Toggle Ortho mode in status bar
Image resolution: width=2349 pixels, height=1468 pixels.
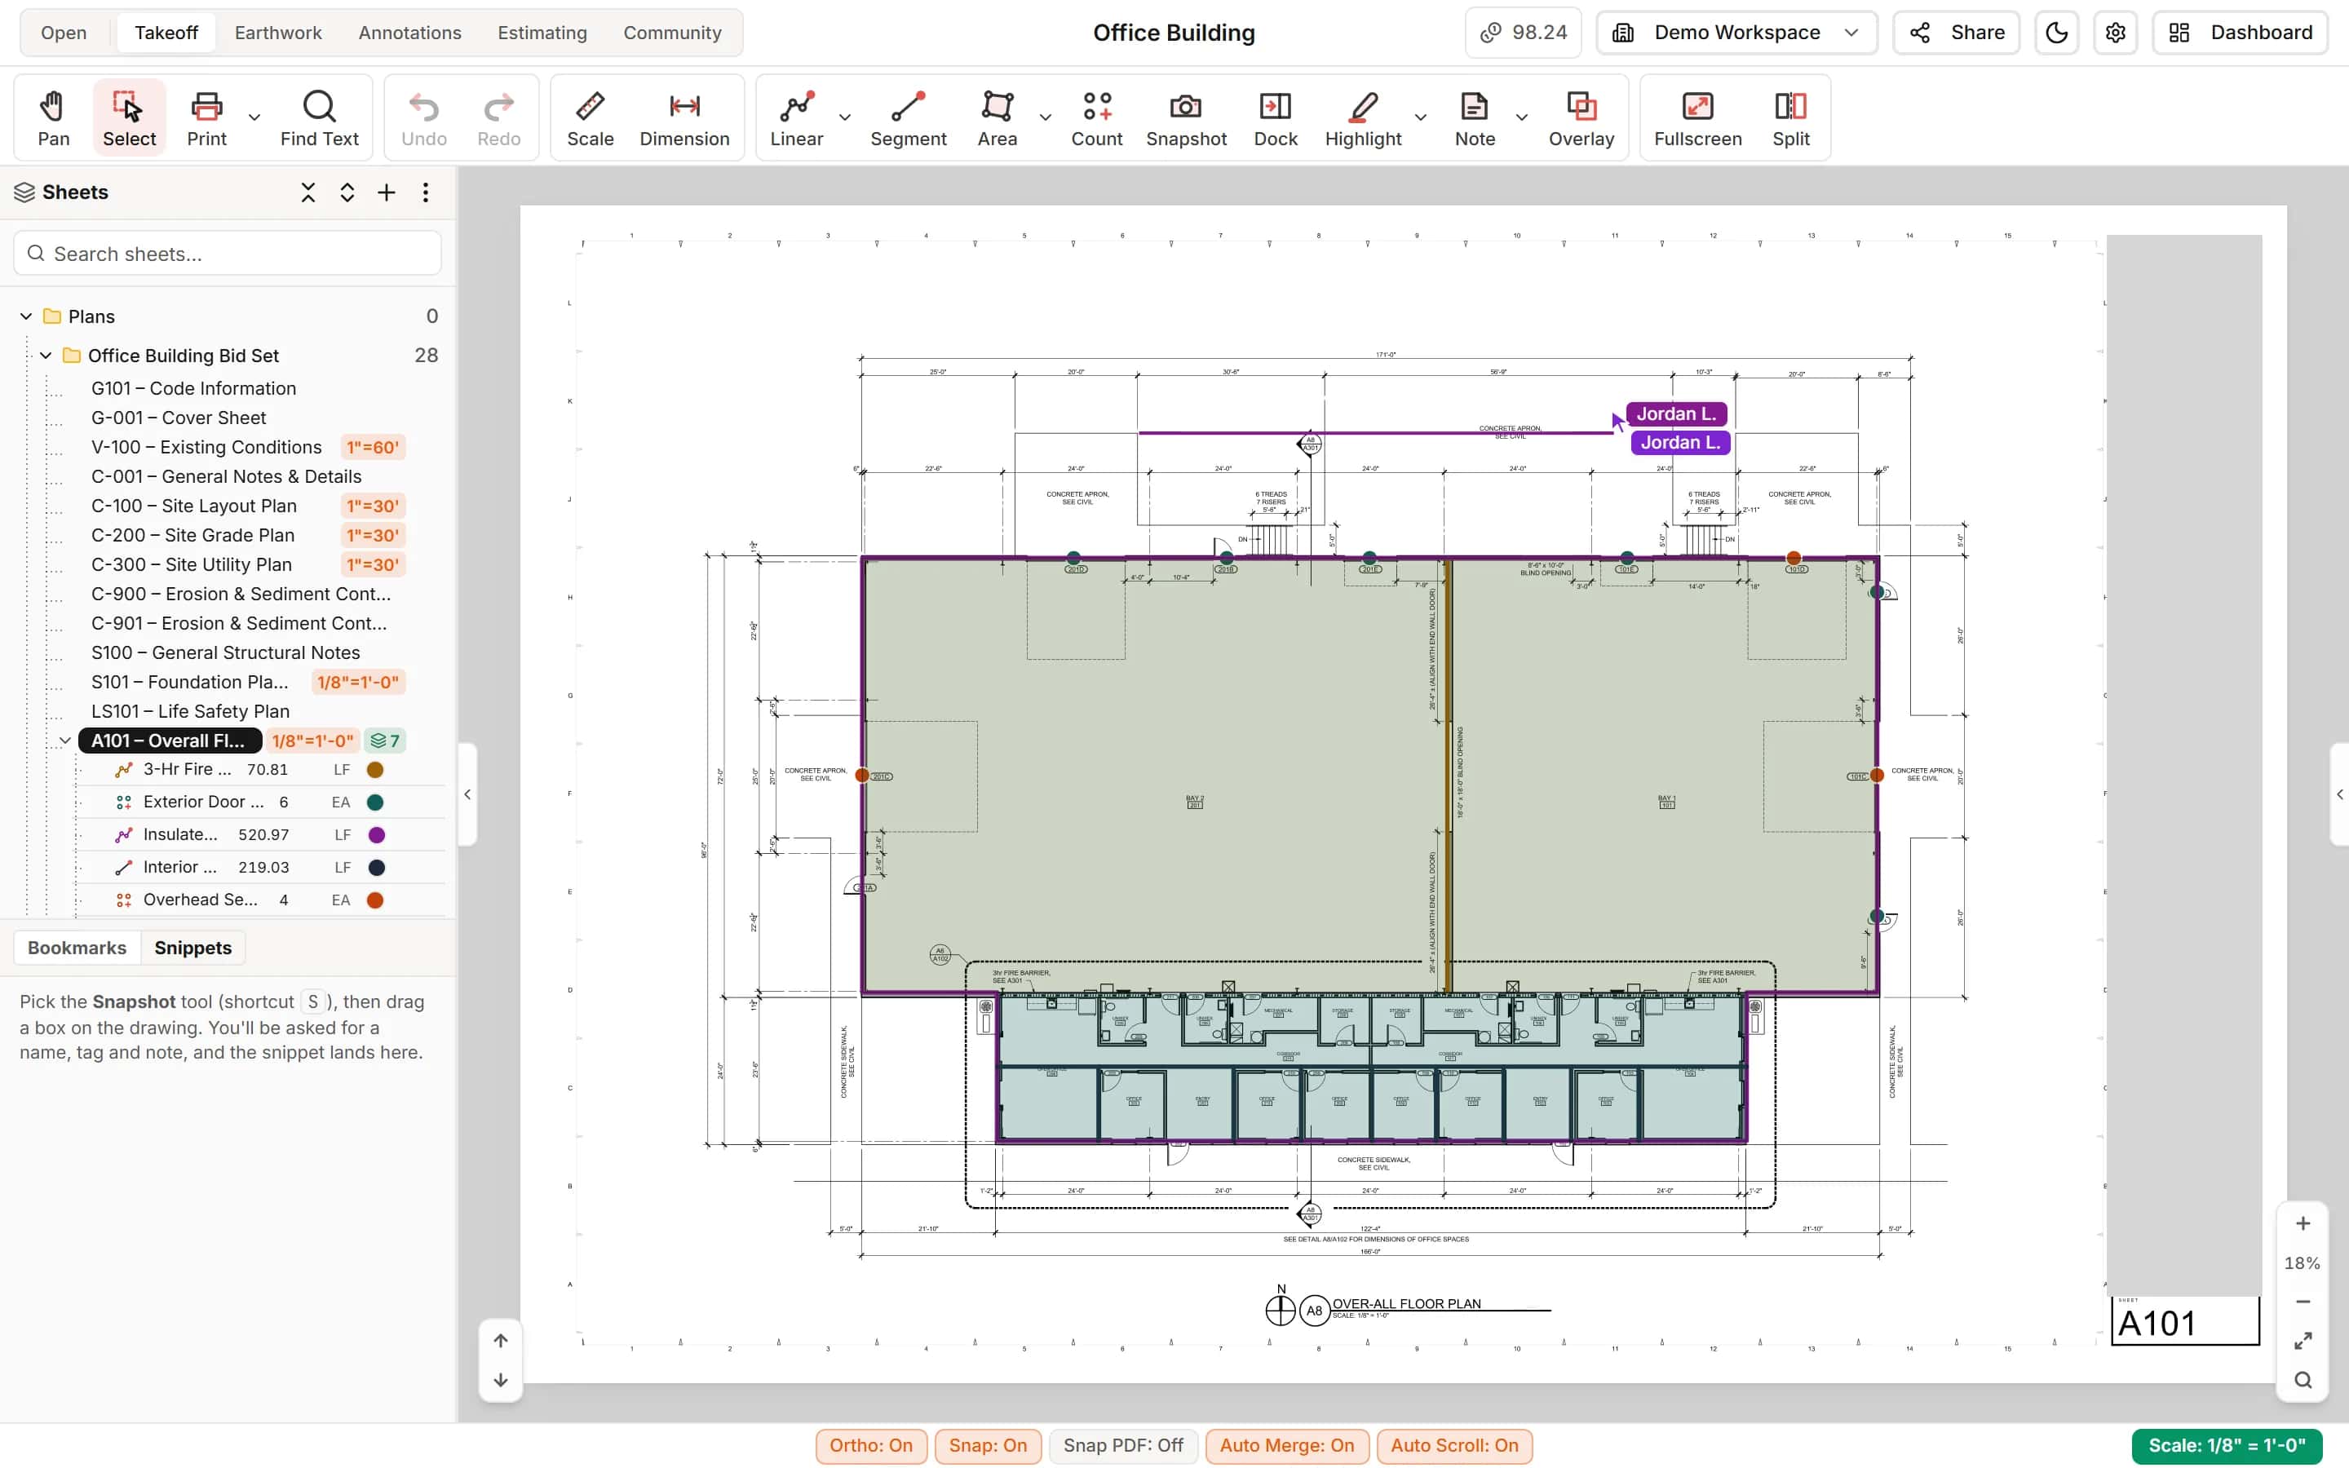871,1444
